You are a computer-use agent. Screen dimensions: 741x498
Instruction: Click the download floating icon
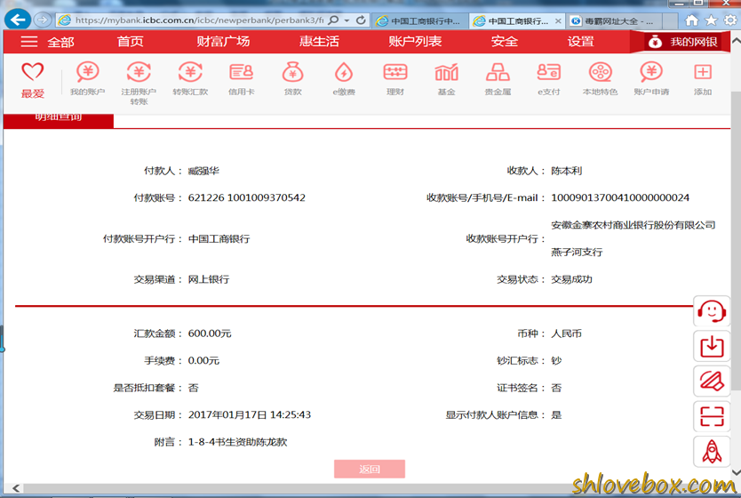[712, 346]
